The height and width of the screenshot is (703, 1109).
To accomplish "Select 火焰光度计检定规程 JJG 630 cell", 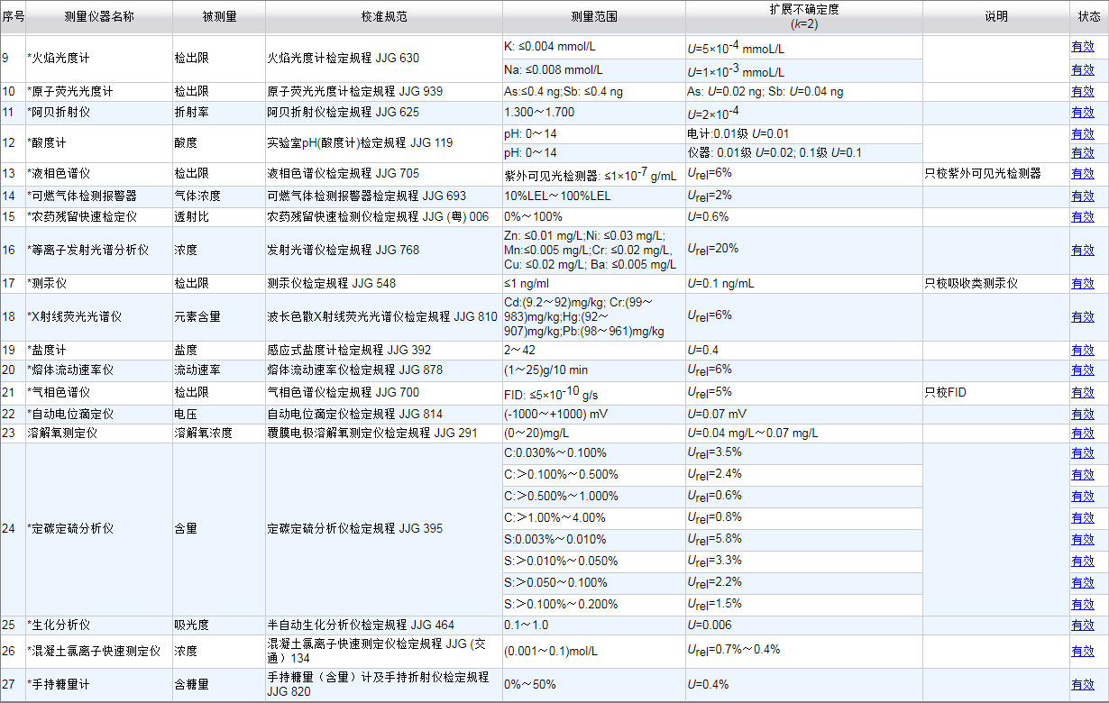I will 383,59.
